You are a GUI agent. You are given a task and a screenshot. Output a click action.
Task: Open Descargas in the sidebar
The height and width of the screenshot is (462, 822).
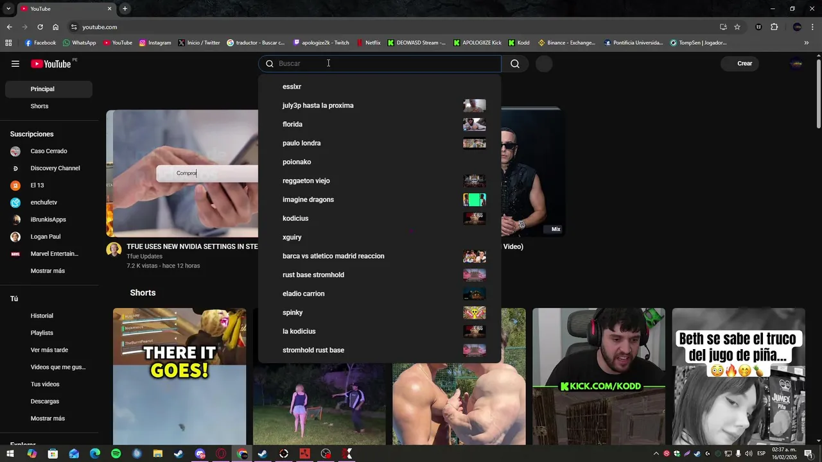tap(49, 401)
